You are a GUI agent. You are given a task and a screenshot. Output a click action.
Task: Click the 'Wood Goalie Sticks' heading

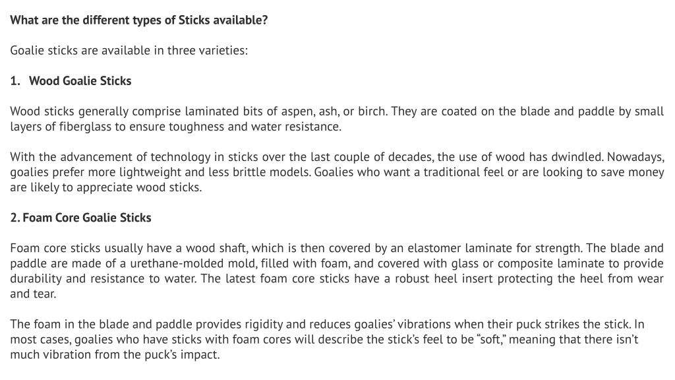click(x=80, y=81)
